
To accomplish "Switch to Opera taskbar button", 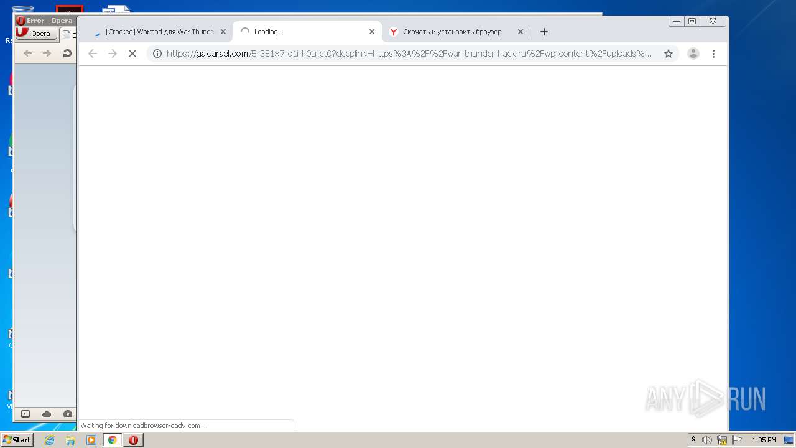I will 133,440.
